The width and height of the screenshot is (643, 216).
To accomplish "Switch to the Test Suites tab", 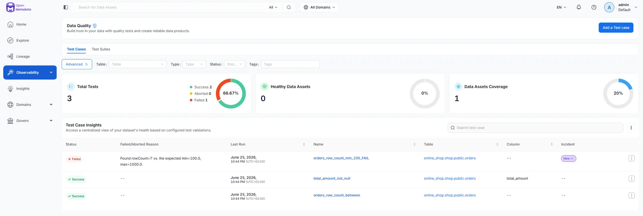I will click(x=101, y=49).
